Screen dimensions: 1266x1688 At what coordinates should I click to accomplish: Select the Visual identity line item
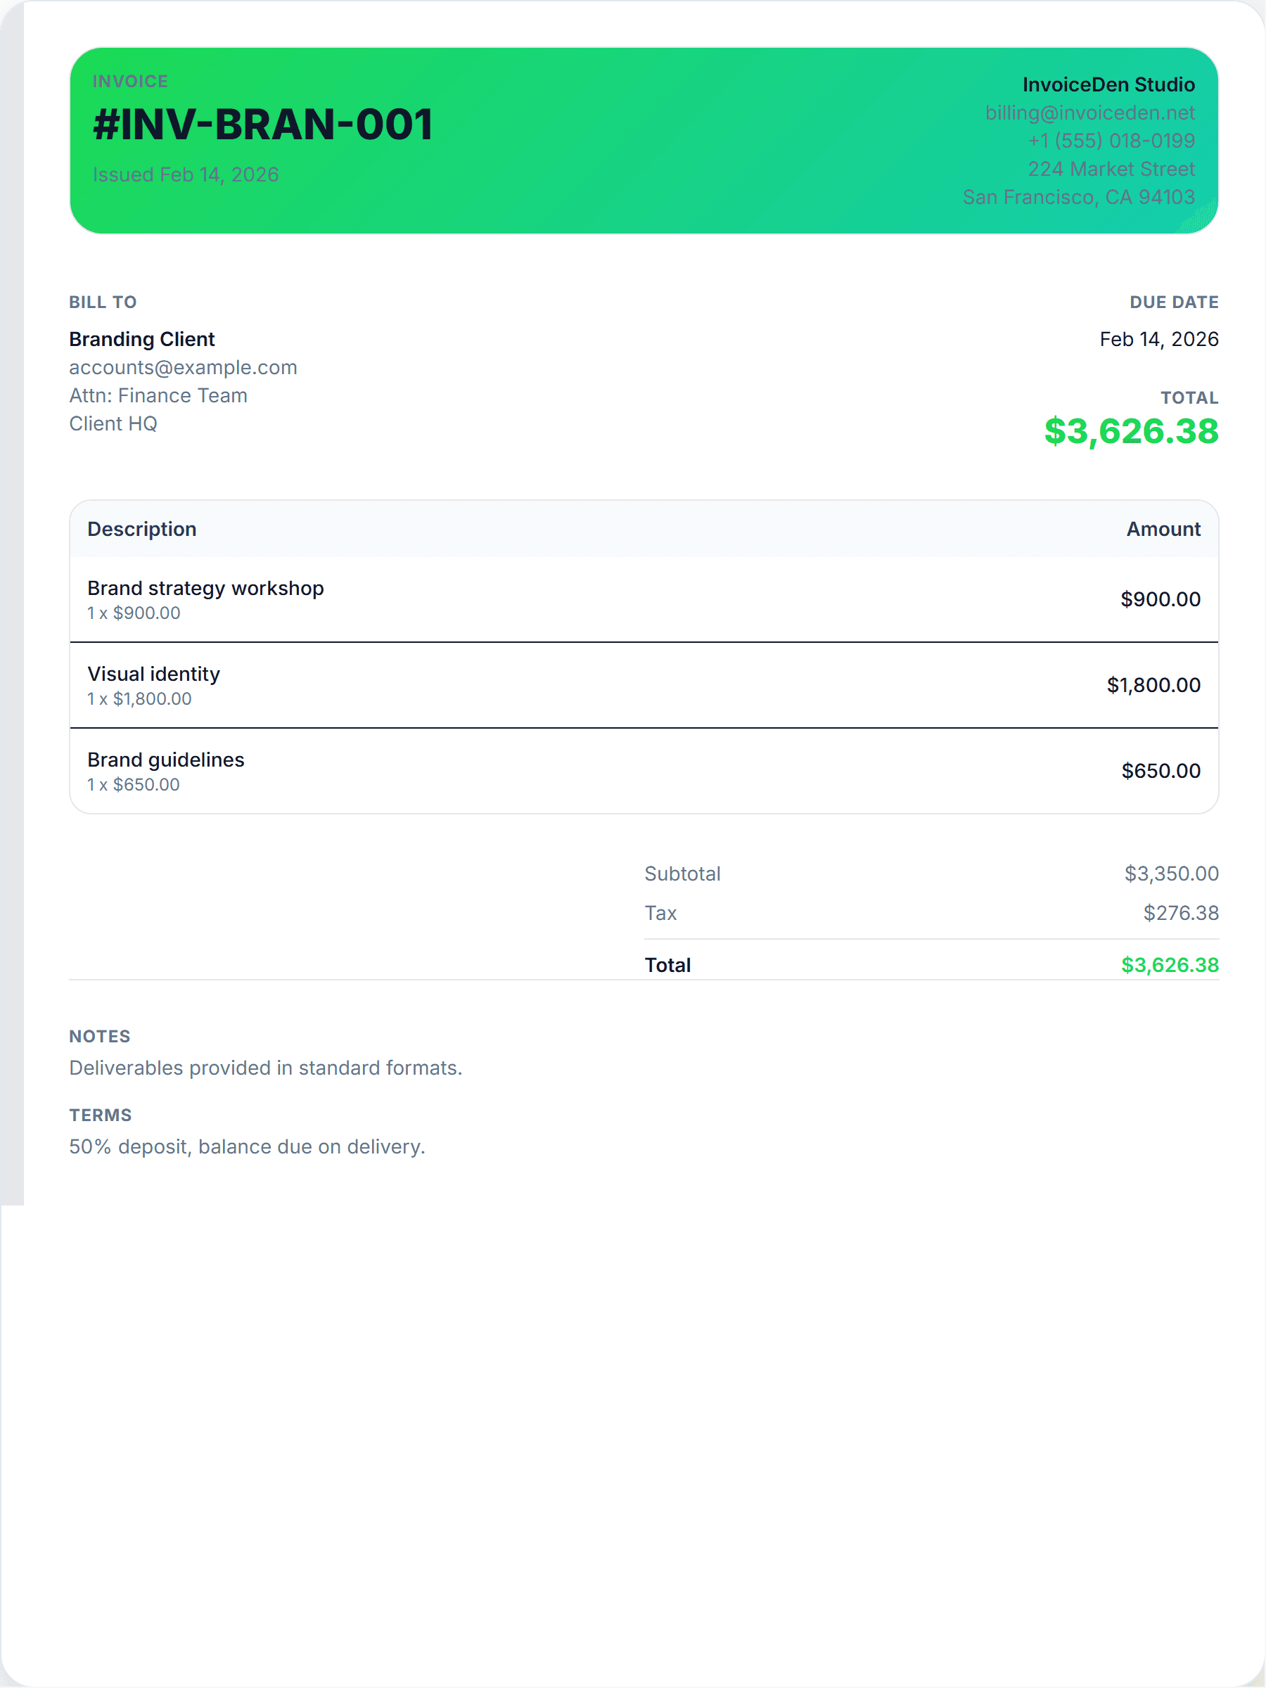tap(153, 674)
